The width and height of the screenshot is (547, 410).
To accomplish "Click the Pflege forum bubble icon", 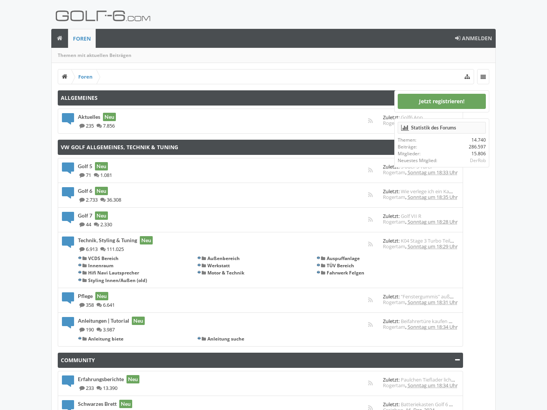I will click(68, 298).
